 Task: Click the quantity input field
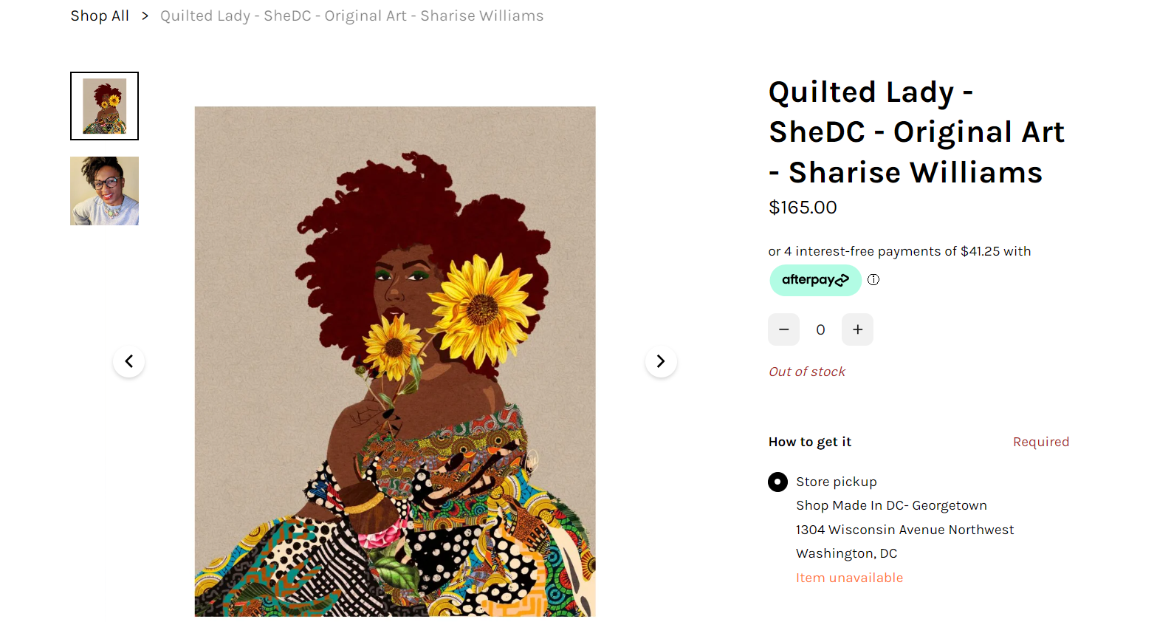[820, 329]
